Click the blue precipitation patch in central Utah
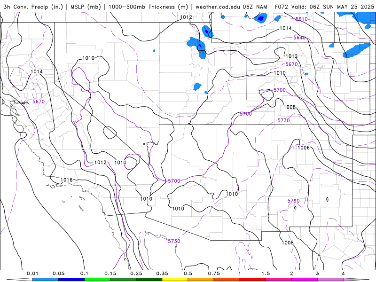The height and width of the screenshot is (282, 376). [197, 86]
